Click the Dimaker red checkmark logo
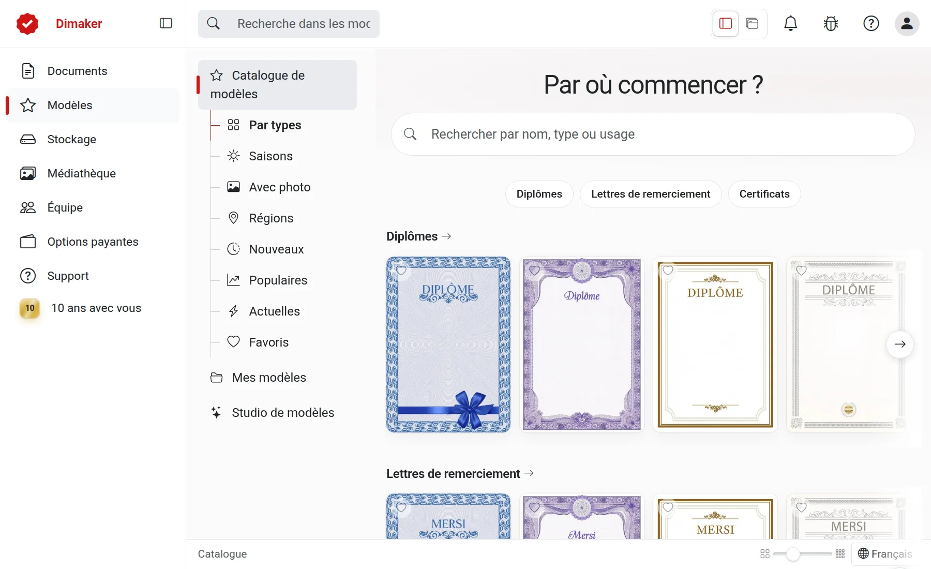 [27, 24]
